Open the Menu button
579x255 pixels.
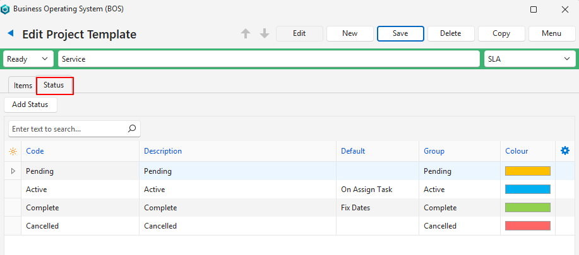551,33
